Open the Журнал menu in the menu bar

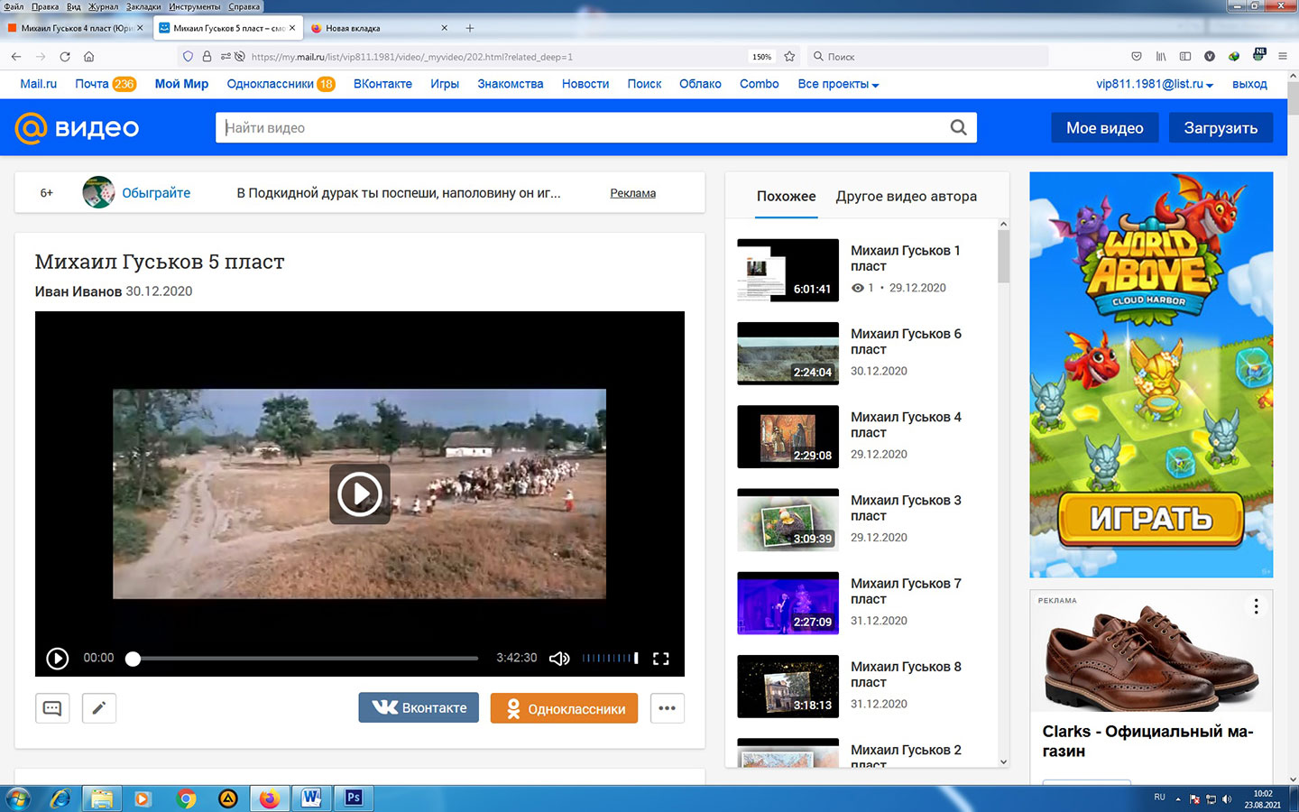click(103, 6)
